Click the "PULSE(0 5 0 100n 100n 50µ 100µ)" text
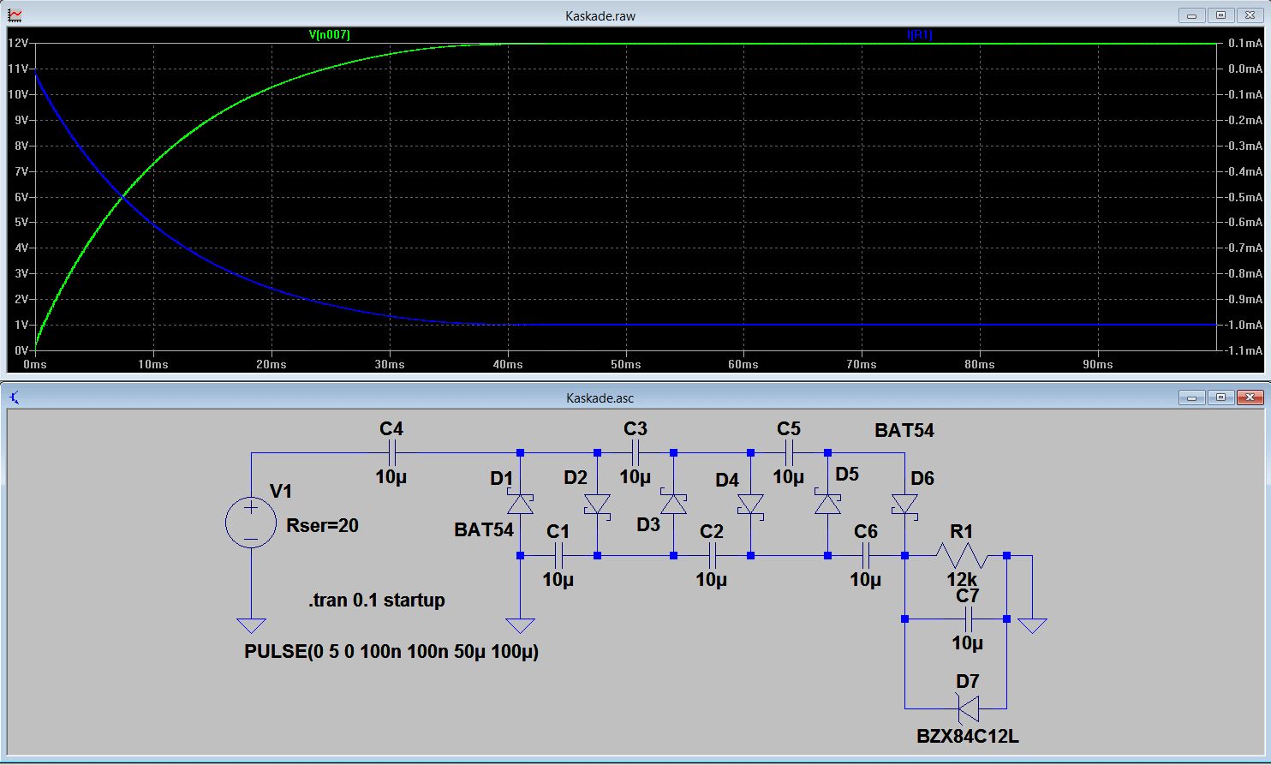 (x=391, y=652)
